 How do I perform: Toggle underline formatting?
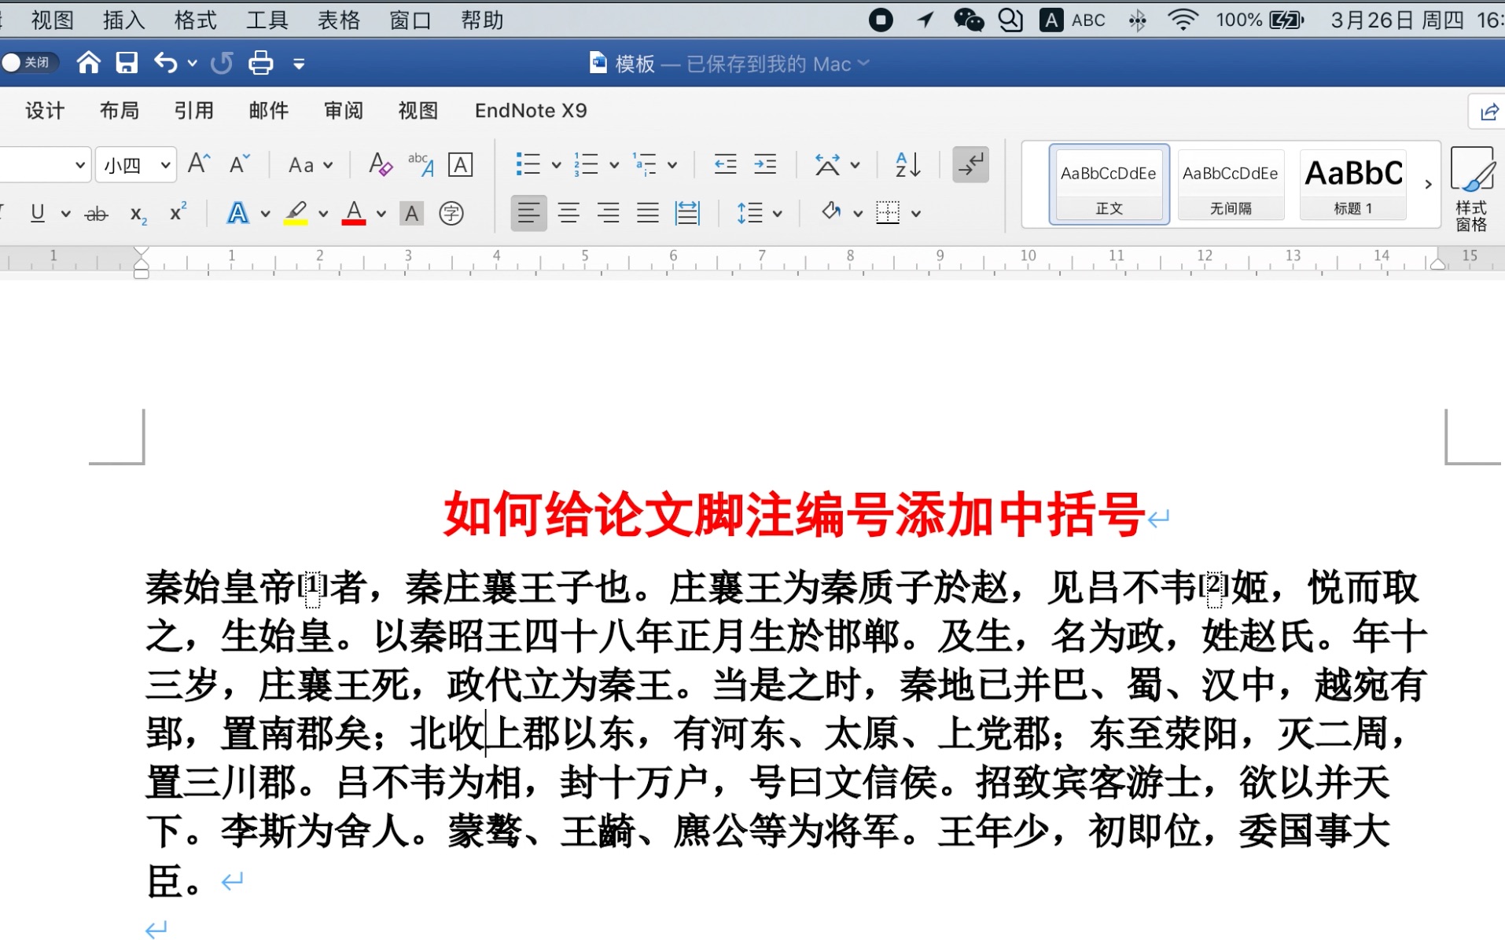coord(37,213)
